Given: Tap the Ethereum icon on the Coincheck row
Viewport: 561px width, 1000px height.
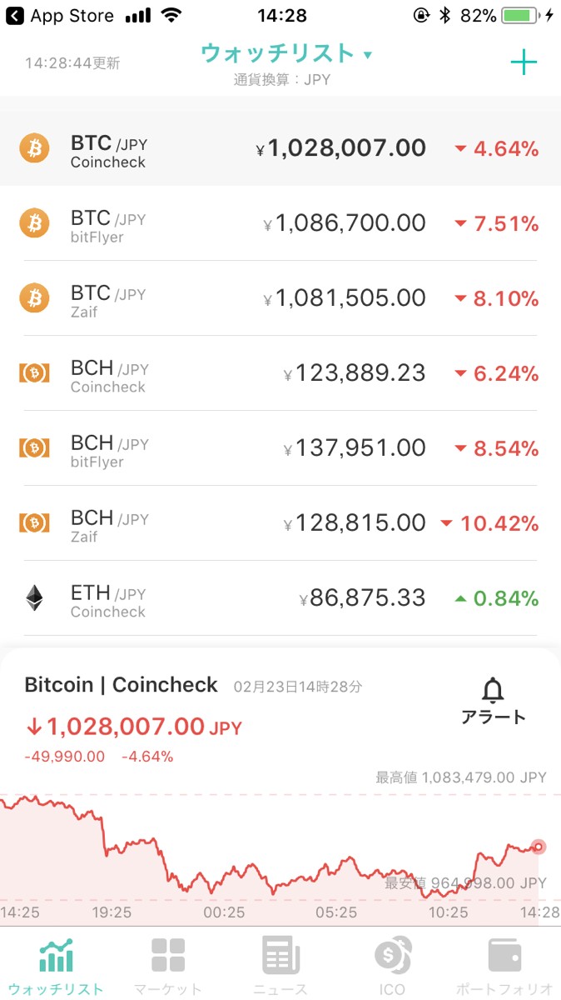Looking at the screenshot, I should 34,597.
